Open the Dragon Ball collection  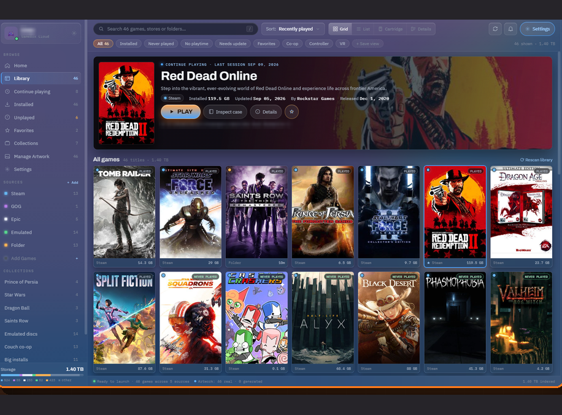pyautogui.click(x=41, y=308)
